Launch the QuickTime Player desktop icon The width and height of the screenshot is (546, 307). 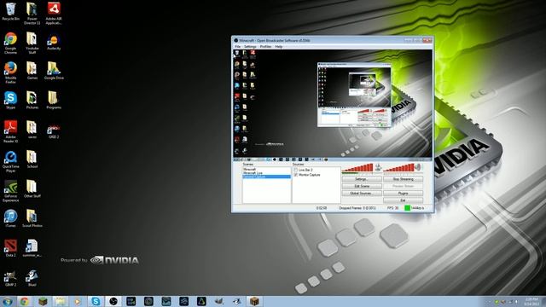[10, 161]
